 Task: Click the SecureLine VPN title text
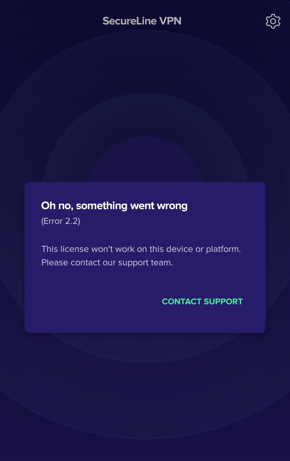pyautogui.click(x=142, y=21)
